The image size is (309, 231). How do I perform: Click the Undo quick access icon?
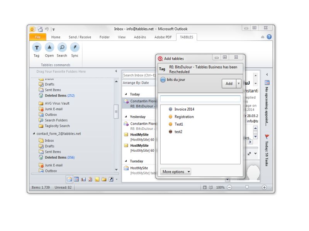(47, 29)
